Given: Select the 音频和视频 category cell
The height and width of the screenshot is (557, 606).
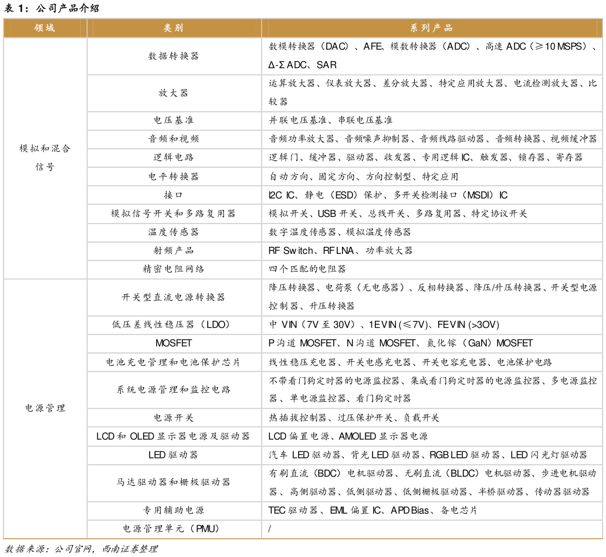Looking at the screenshot, I should click(x=174, y=139).
